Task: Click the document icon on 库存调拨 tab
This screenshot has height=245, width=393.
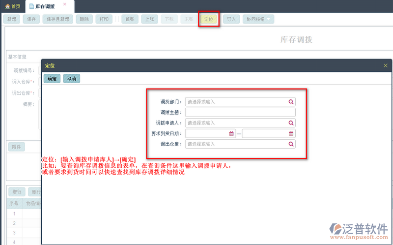Action: [x=31, y=6]
